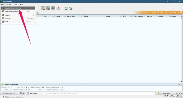Toggle clipboard observer toolbar icon
183x98 pixels.
tap(43, 8)
